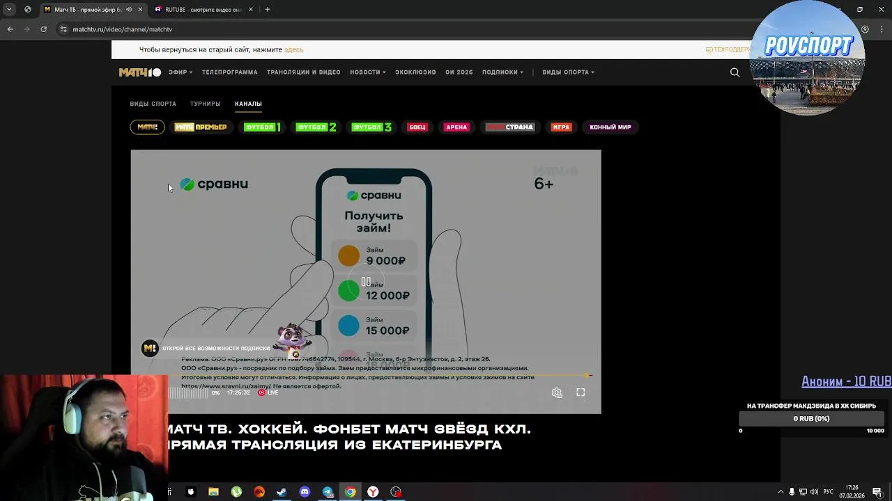Viewport: 892px width, 501px height.
Task: Open ТЕЛЕПРОГРАММА section
Action: point(230,72)
